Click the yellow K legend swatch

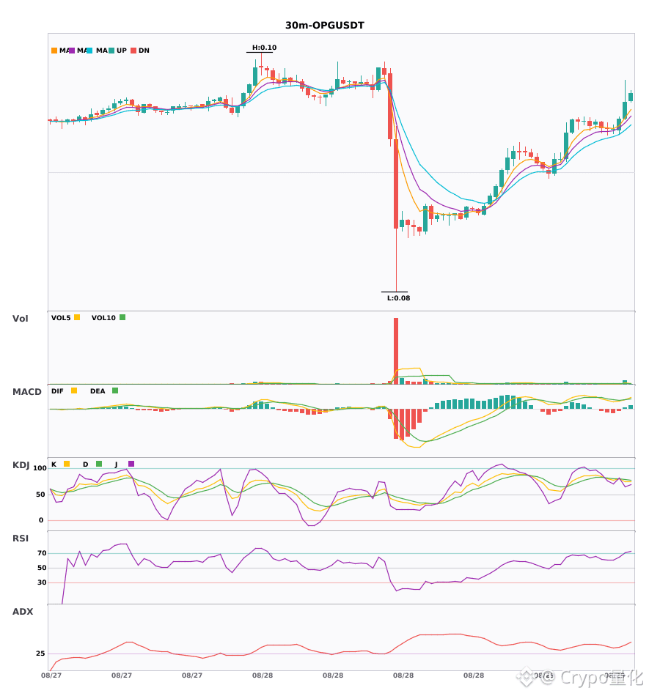pyautogui.click(x=67, y=464)
